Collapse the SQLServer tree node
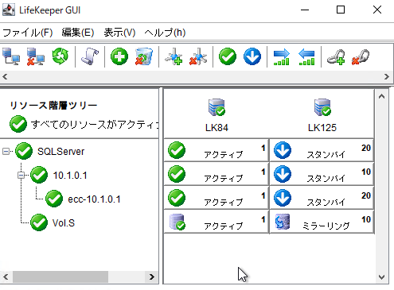Viewport: 394px width, 290px height. point(6,152)
